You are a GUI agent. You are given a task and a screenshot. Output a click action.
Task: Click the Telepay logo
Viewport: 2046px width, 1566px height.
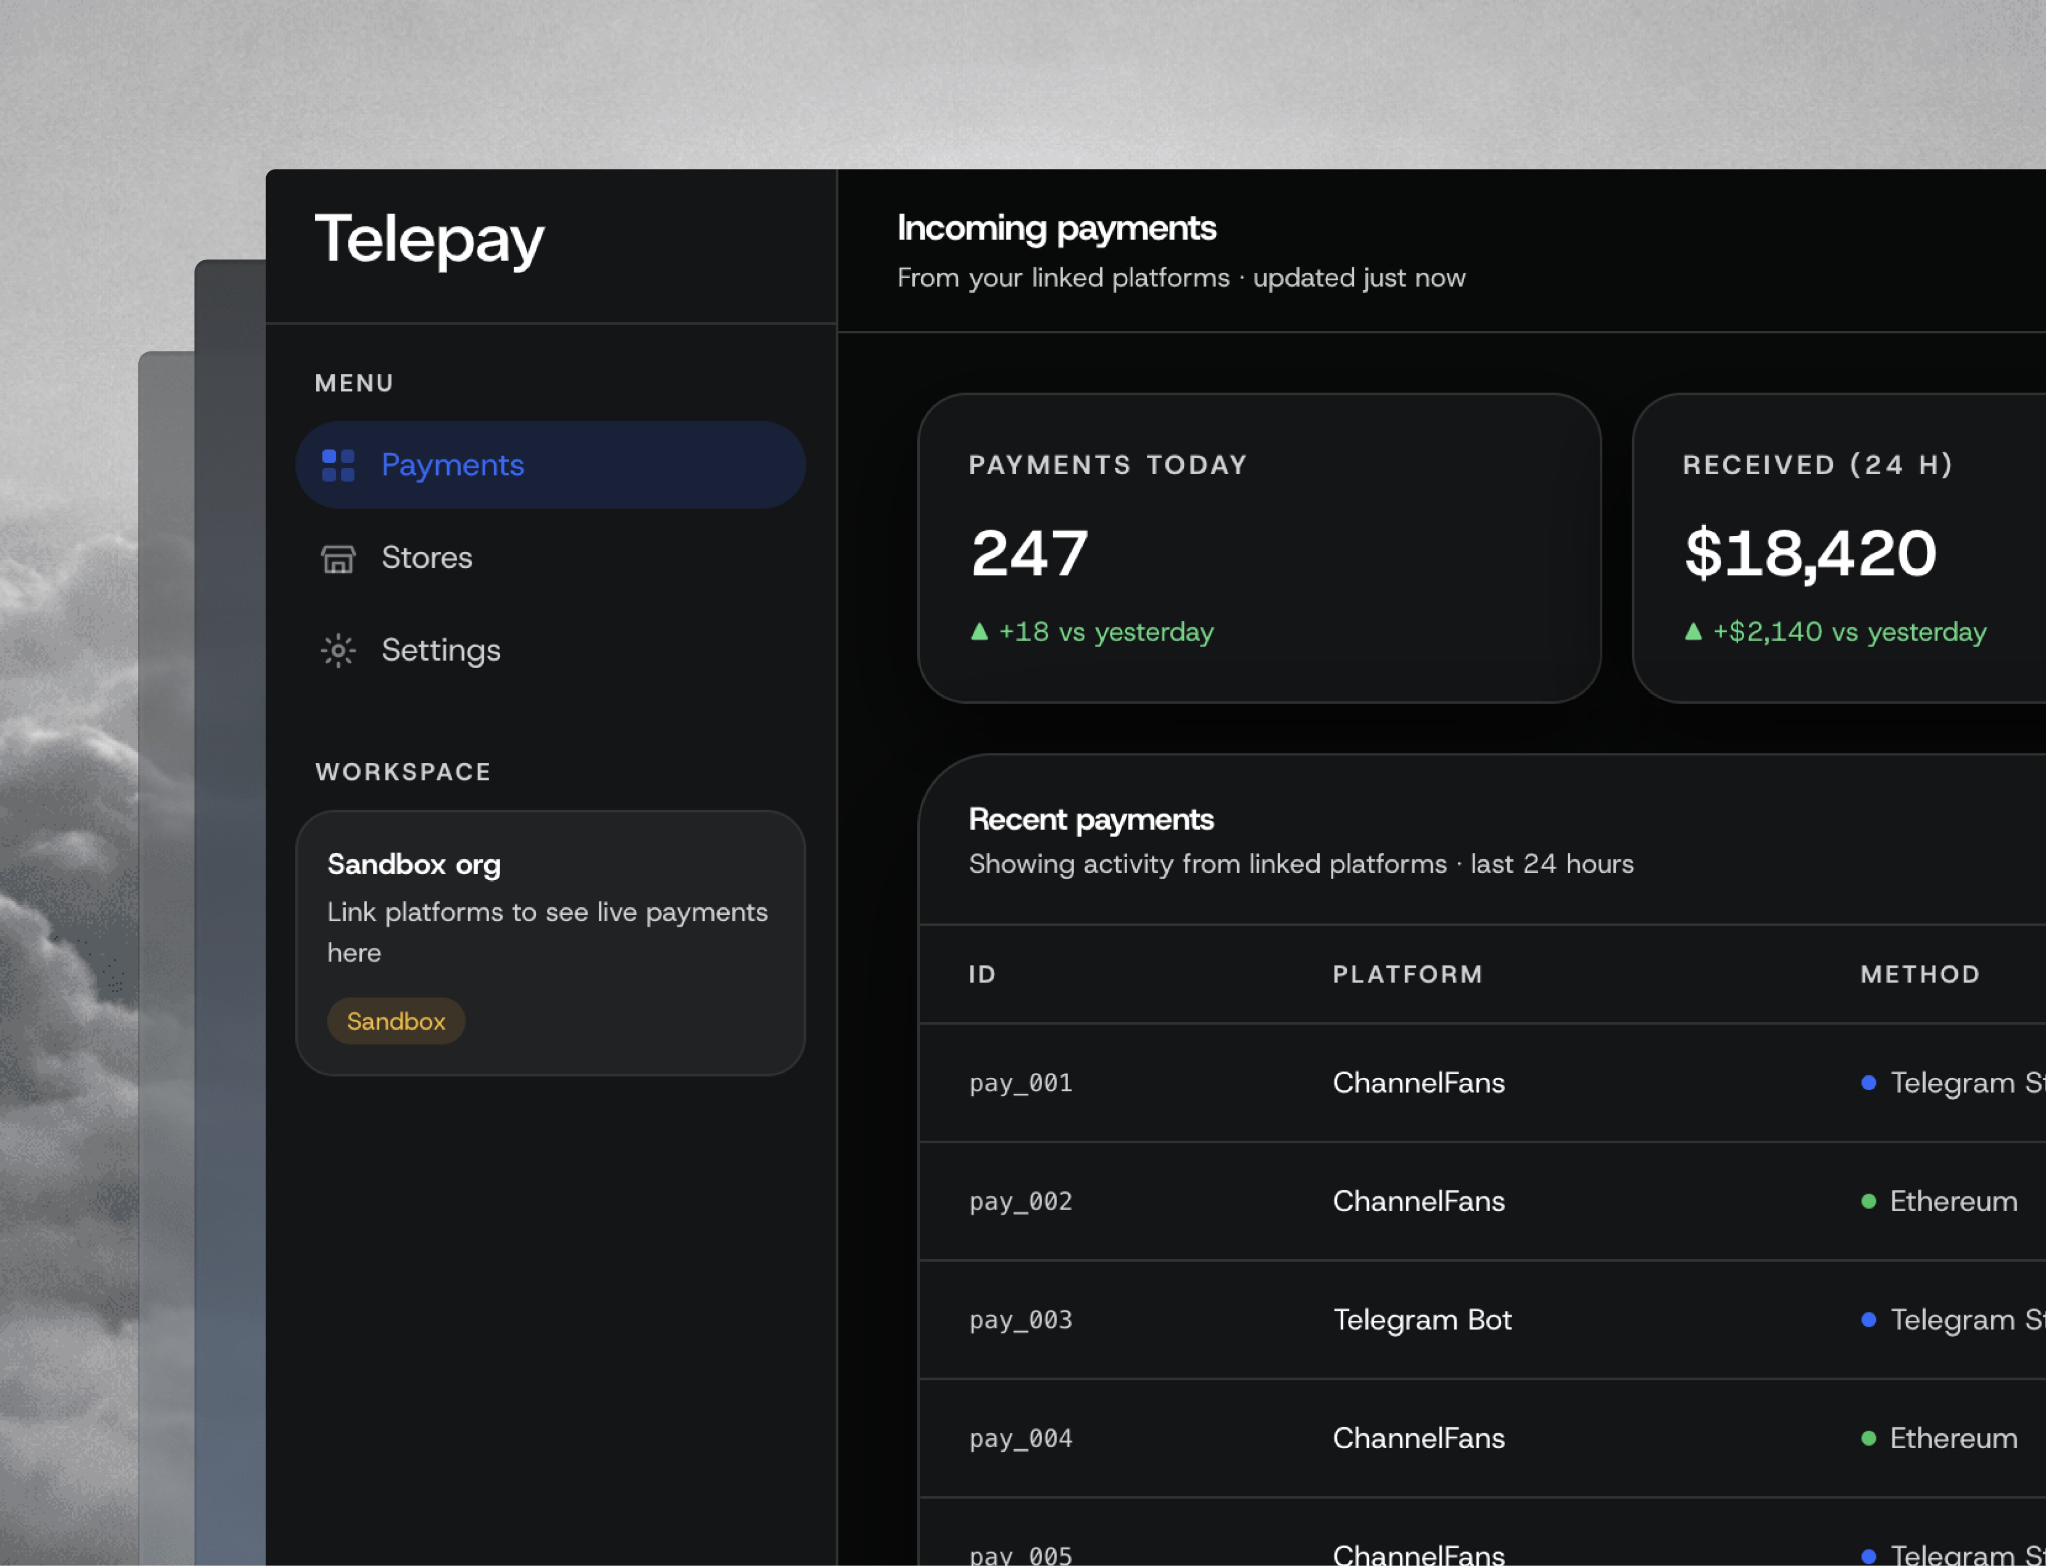430,240
